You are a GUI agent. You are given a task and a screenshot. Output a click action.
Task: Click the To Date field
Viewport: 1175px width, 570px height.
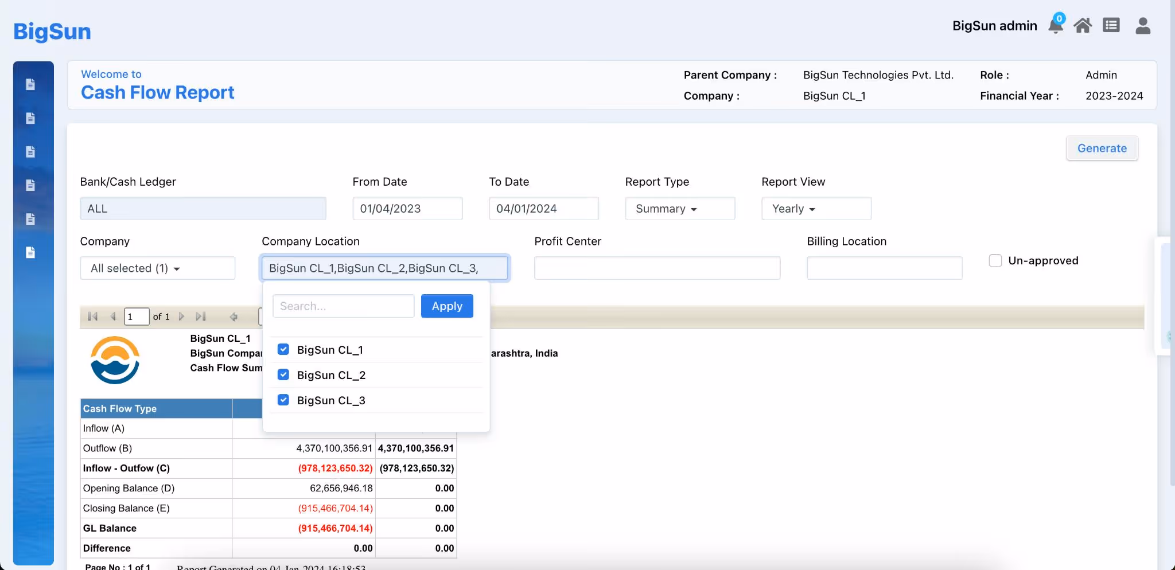(x=544, y=209)
